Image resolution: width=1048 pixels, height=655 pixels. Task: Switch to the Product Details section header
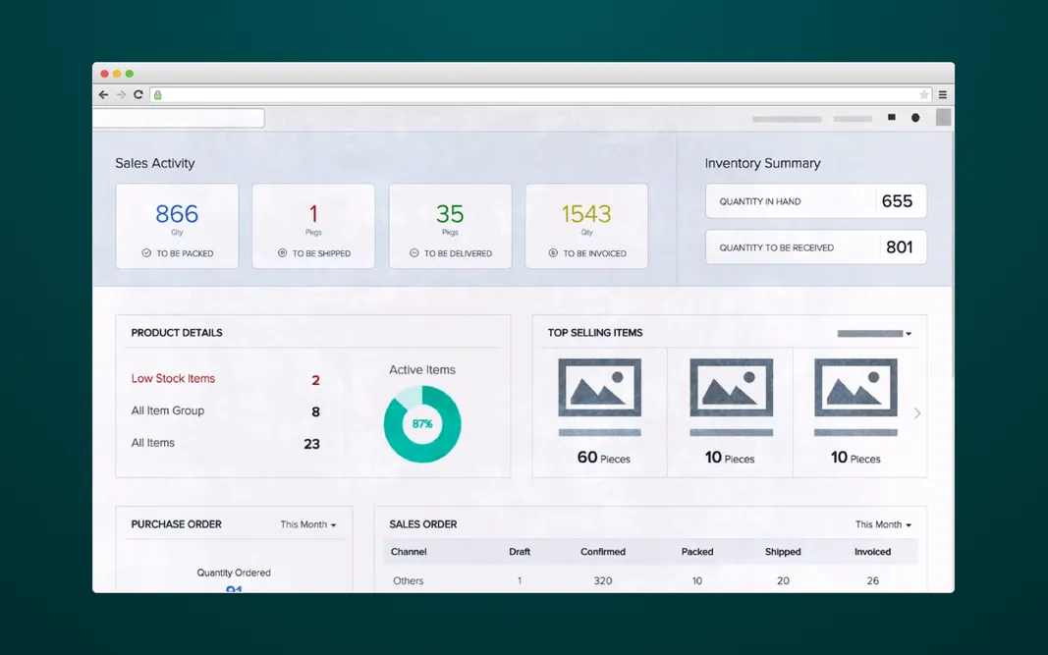point(175,333)
